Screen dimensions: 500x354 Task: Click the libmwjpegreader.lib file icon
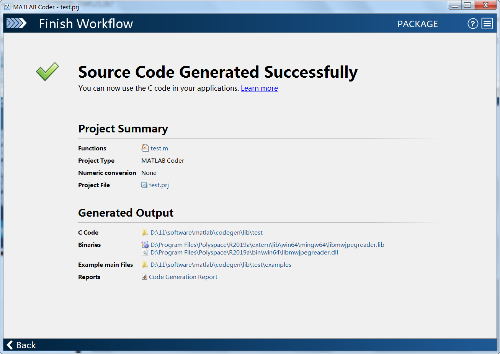145,245
